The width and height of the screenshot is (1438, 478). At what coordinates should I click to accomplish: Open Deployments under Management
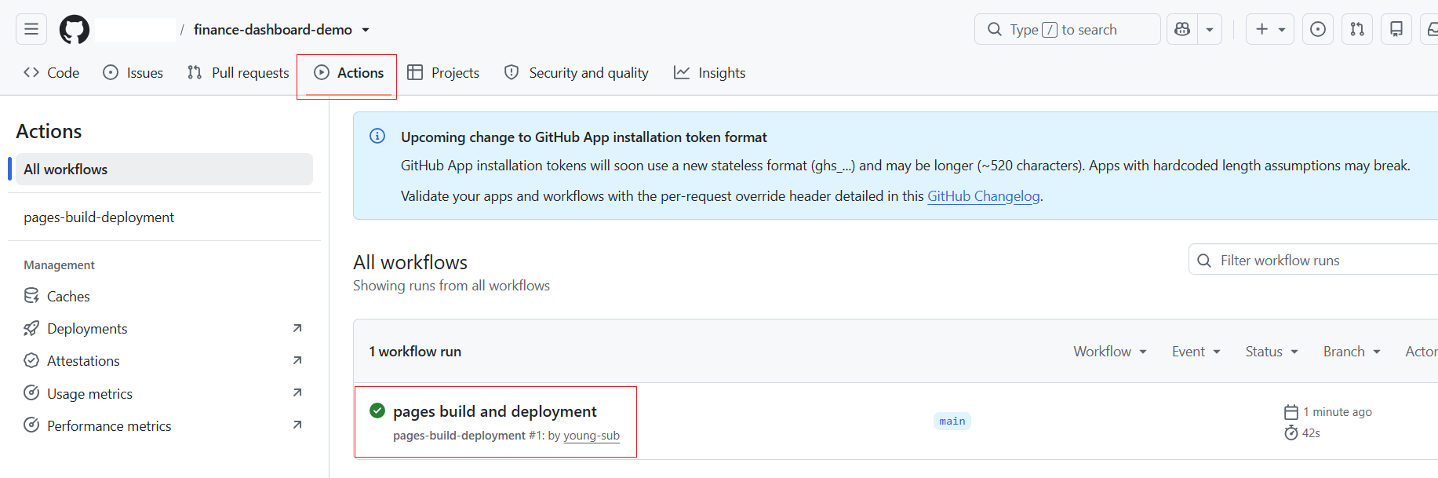pyautogui.click(x=164, y=328)
